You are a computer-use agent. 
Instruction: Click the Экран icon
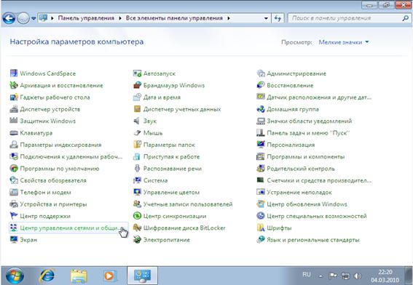tap(14, 239)
